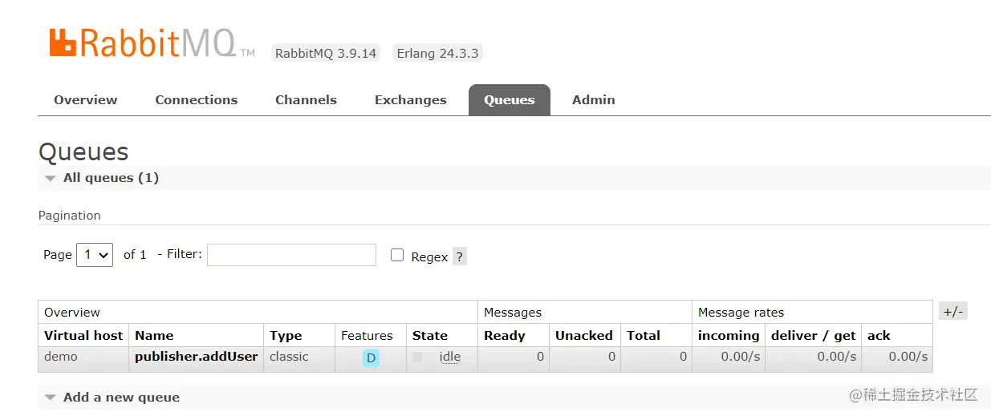Click the idle state text
Screen dimensions: 991x416
point(450,357)
